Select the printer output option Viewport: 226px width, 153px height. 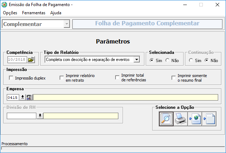click(180, 119)
